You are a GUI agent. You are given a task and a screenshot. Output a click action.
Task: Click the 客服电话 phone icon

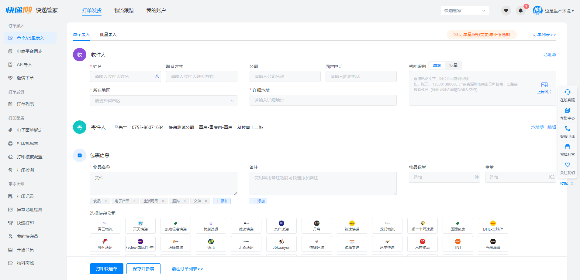click(x=567, y=128)
